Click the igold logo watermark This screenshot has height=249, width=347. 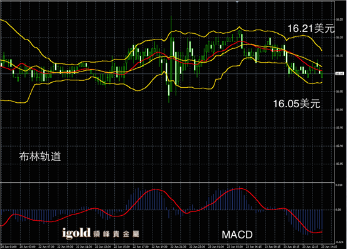pyautogui.click(x=77, y=233)
